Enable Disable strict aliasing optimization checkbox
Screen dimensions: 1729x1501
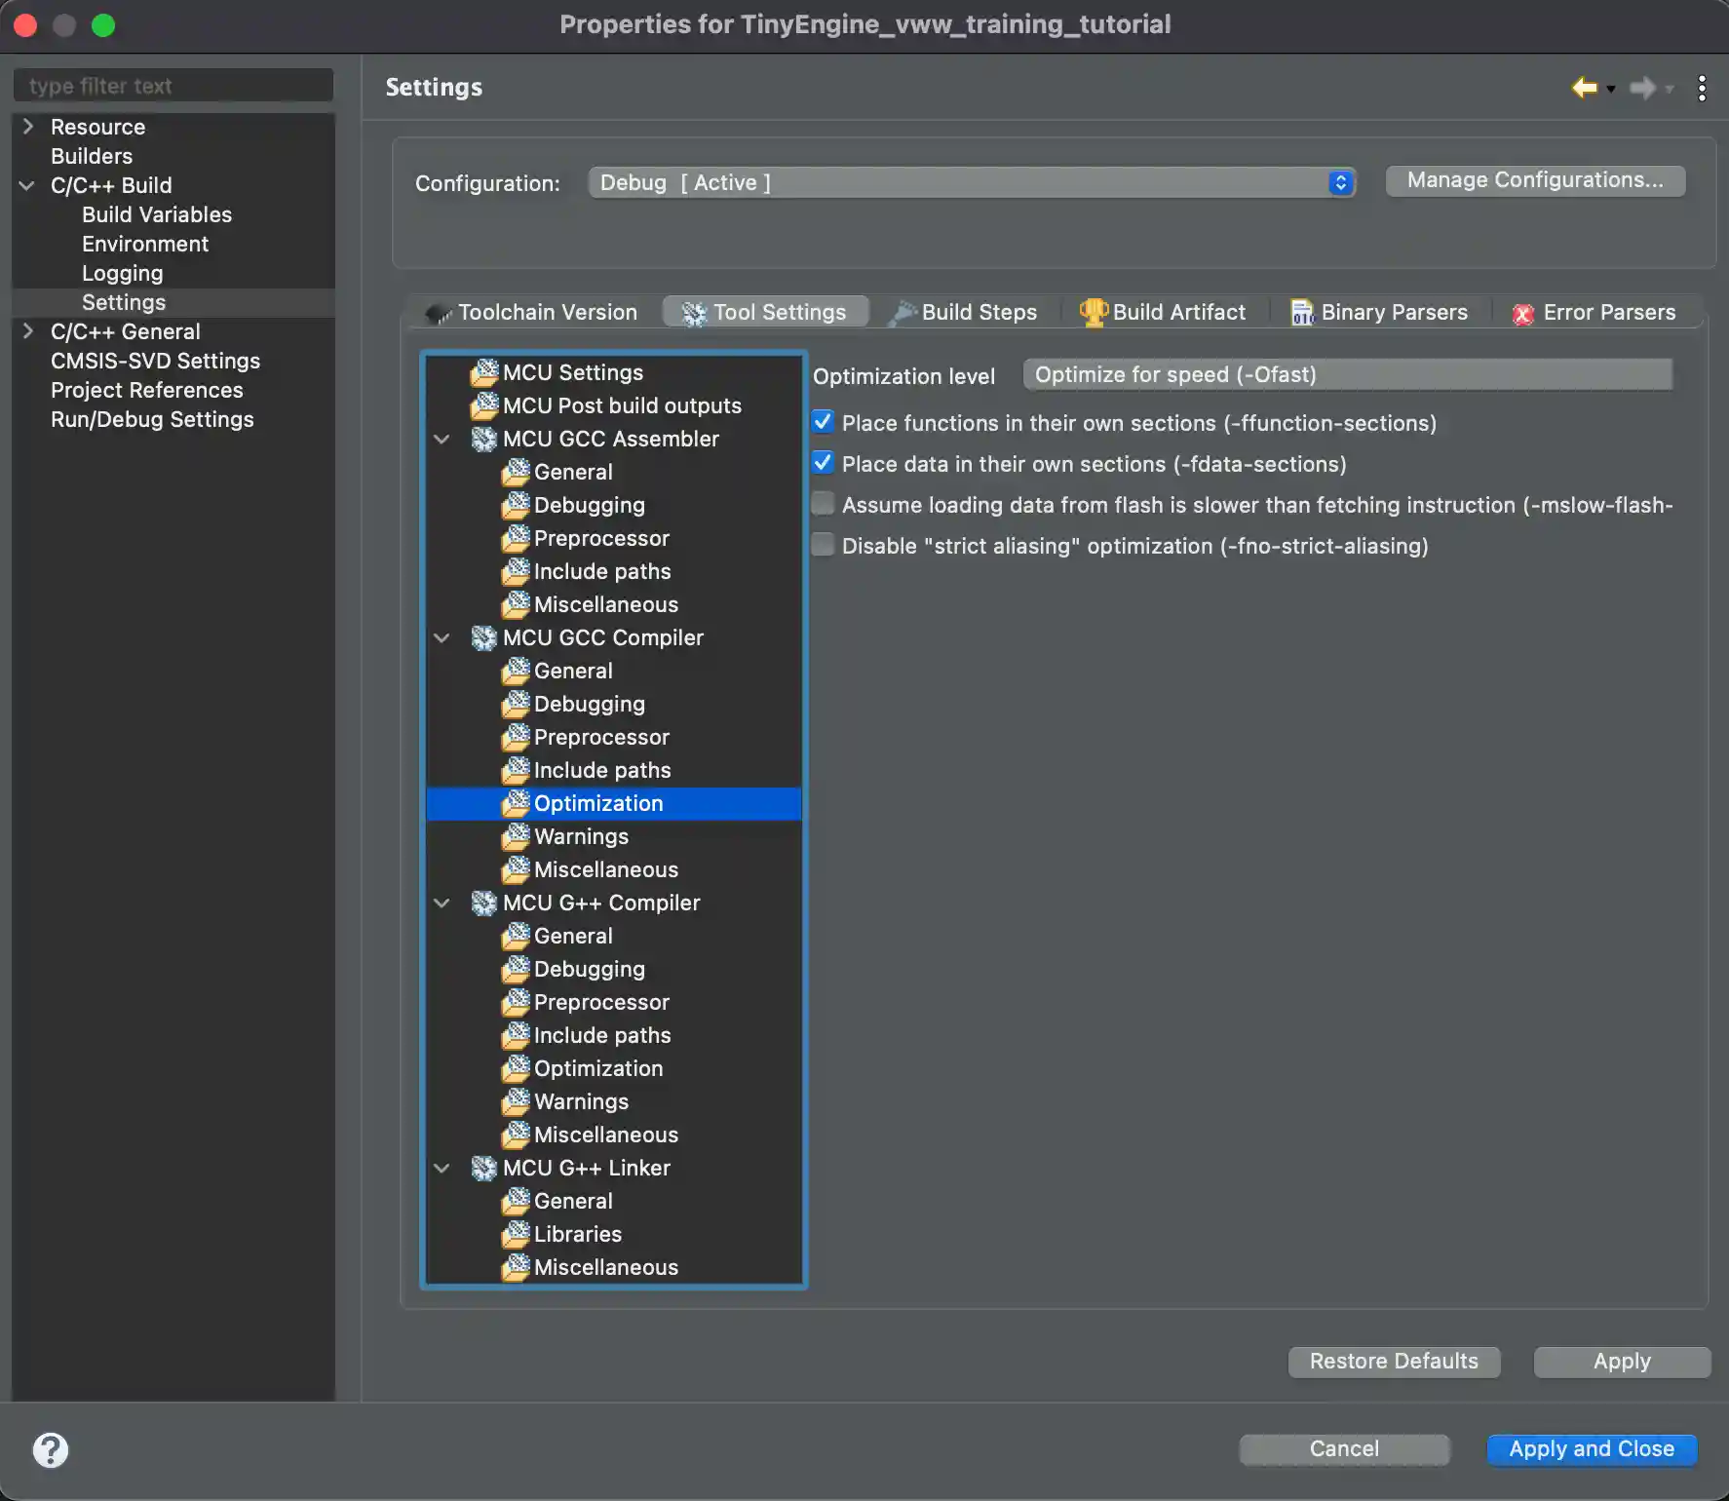point(824,544)
